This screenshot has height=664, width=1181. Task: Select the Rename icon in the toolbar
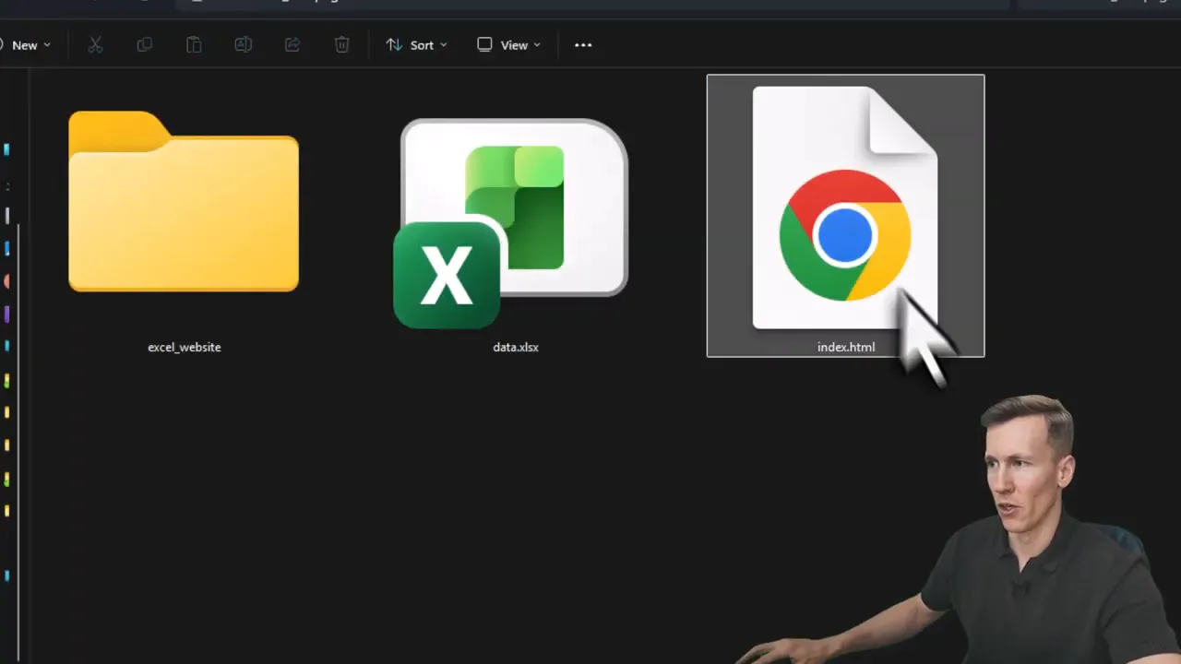click(243, 44)
